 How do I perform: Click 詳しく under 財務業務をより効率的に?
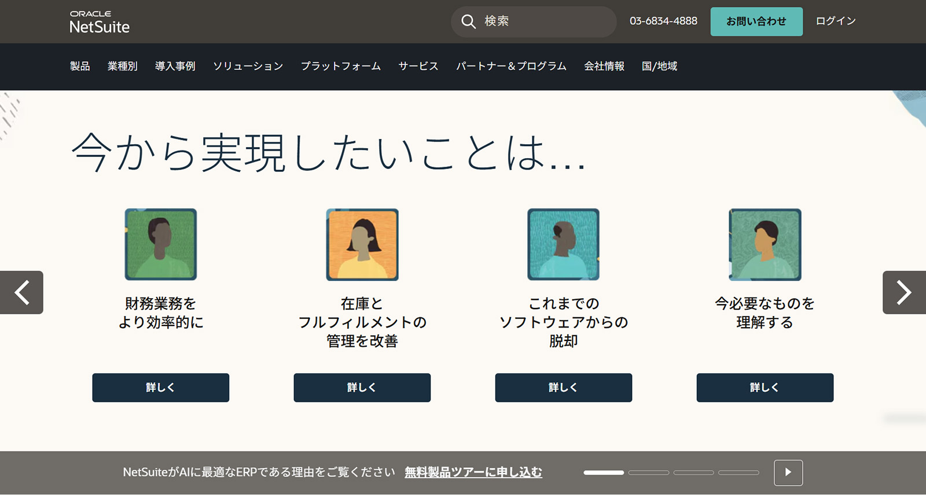point(161,387)
